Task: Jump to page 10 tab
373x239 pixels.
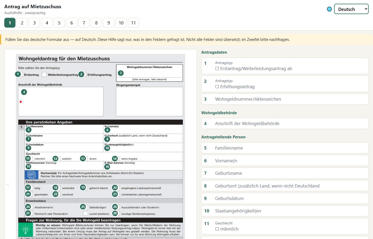Action: click(121, 23)
